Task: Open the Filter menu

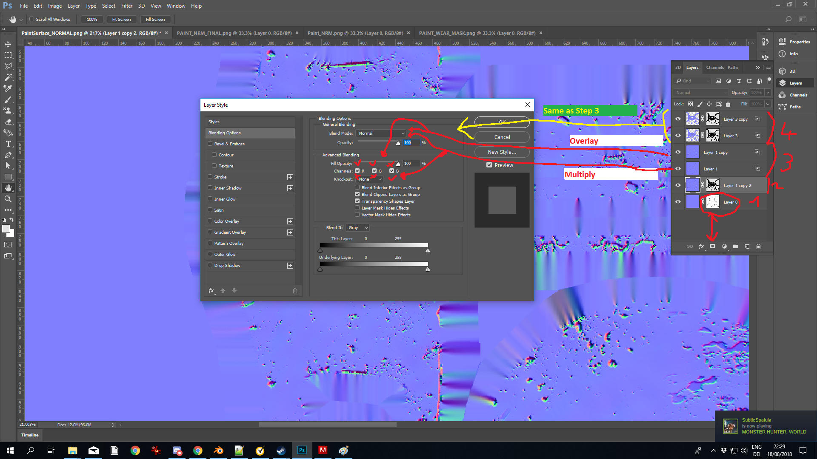Action: tap(126, 6)
